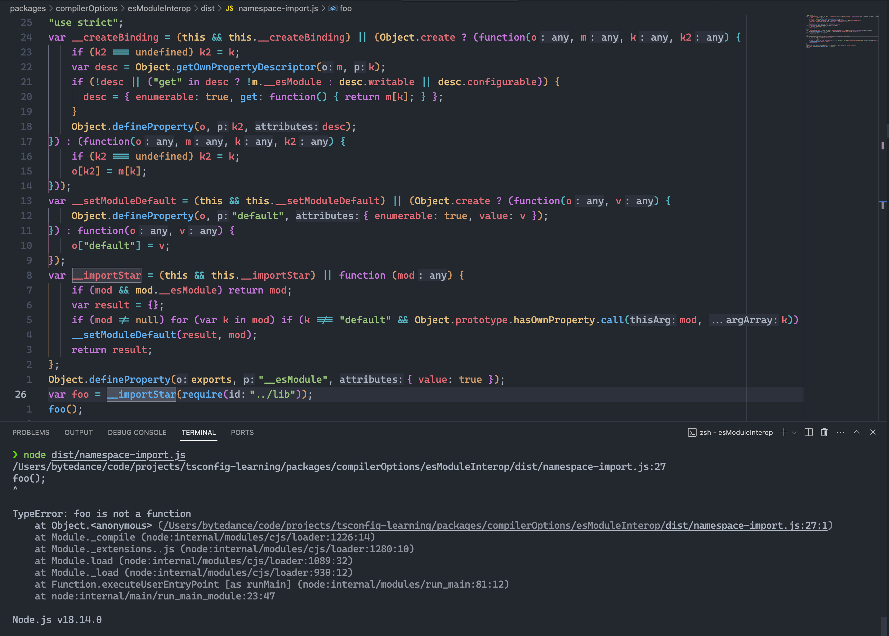Click __createBinding variable declaration
Image resolution: width=889 pixels, height=636 pixels.
point(115,37)
